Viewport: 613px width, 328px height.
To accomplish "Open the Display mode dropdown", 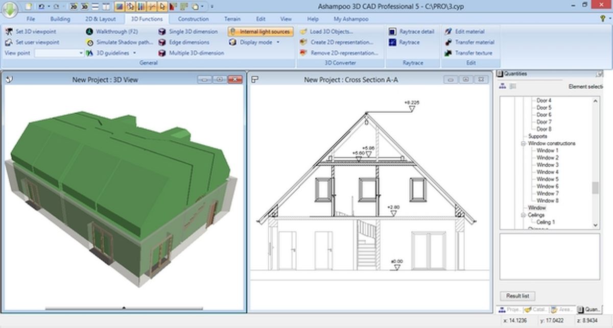I will (278, 42).
